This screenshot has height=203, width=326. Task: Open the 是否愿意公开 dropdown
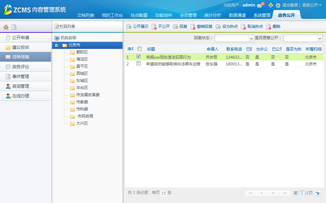point(320,38)
